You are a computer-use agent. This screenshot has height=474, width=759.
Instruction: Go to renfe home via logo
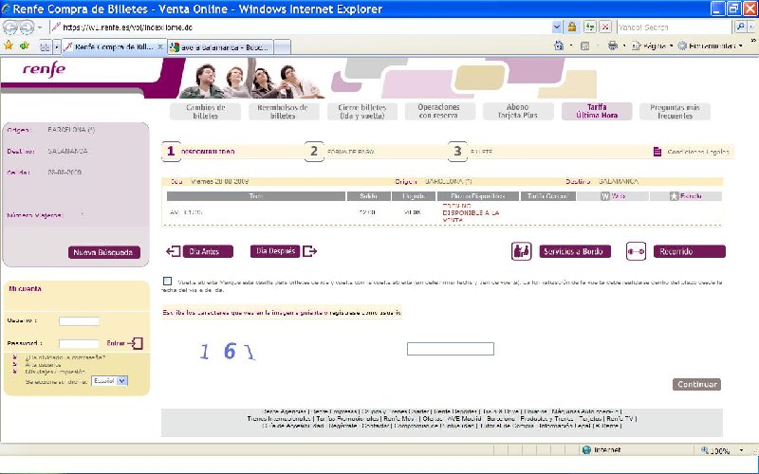[44, 69]
